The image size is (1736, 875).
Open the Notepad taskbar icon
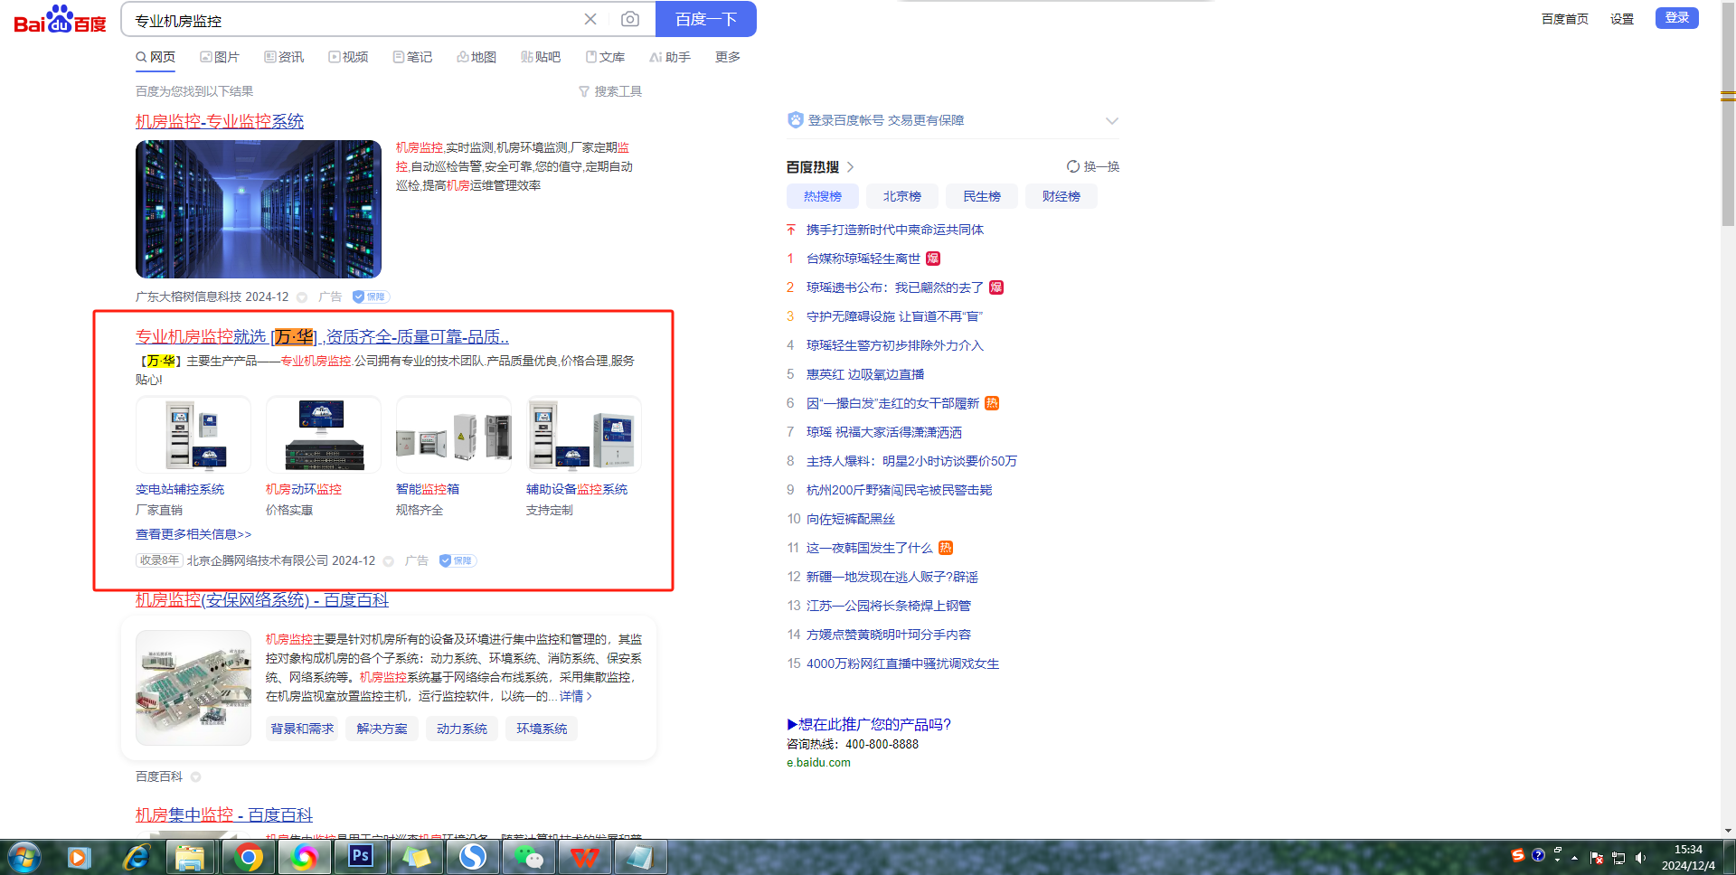pyautogui.click(x=640, y=857)
